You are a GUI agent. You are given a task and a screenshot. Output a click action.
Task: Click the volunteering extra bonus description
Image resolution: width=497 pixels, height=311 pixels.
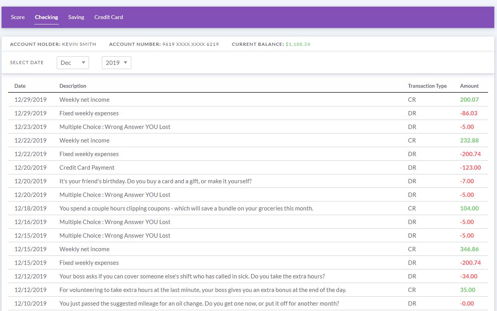coord(203,290)
